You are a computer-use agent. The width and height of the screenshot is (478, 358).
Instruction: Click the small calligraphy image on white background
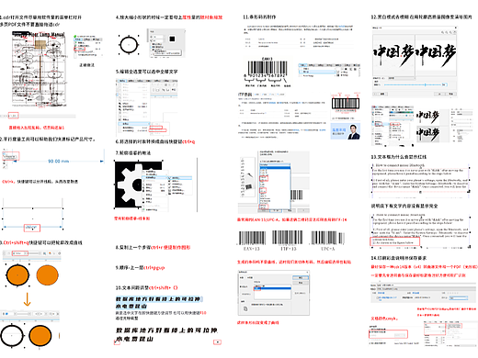coord(427,117)
